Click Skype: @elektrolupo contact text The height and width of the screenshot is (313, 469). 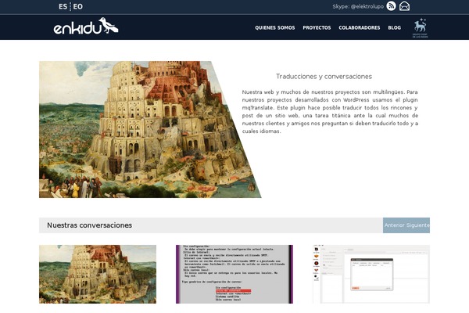coord(358,6)
